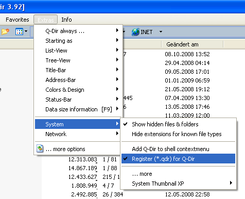Image resolution: width=245 pixels, height=199 pixels.
Task: Click the view mode grid icon
Action: click(19, 31)
